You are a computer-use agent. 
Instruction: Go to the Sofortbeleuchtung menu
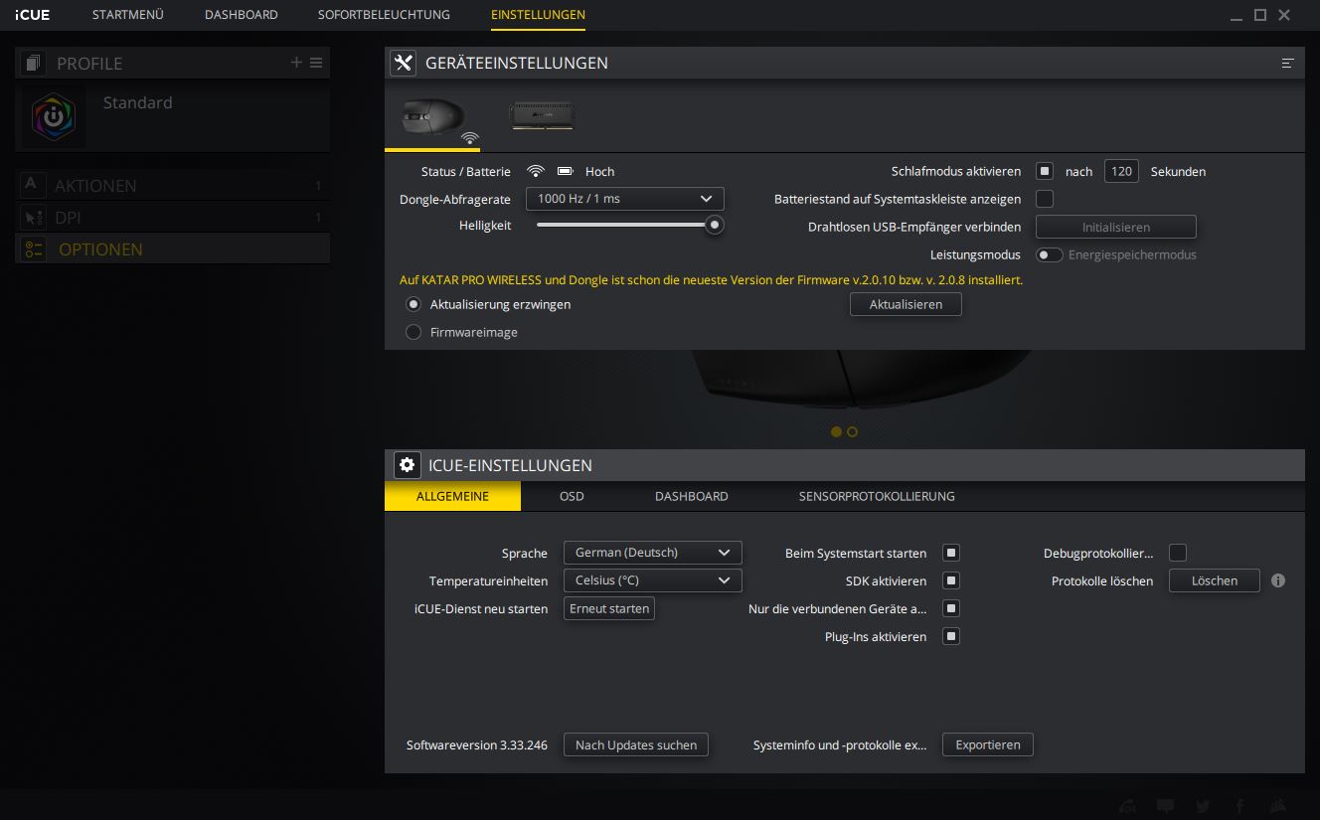(384, 15)
